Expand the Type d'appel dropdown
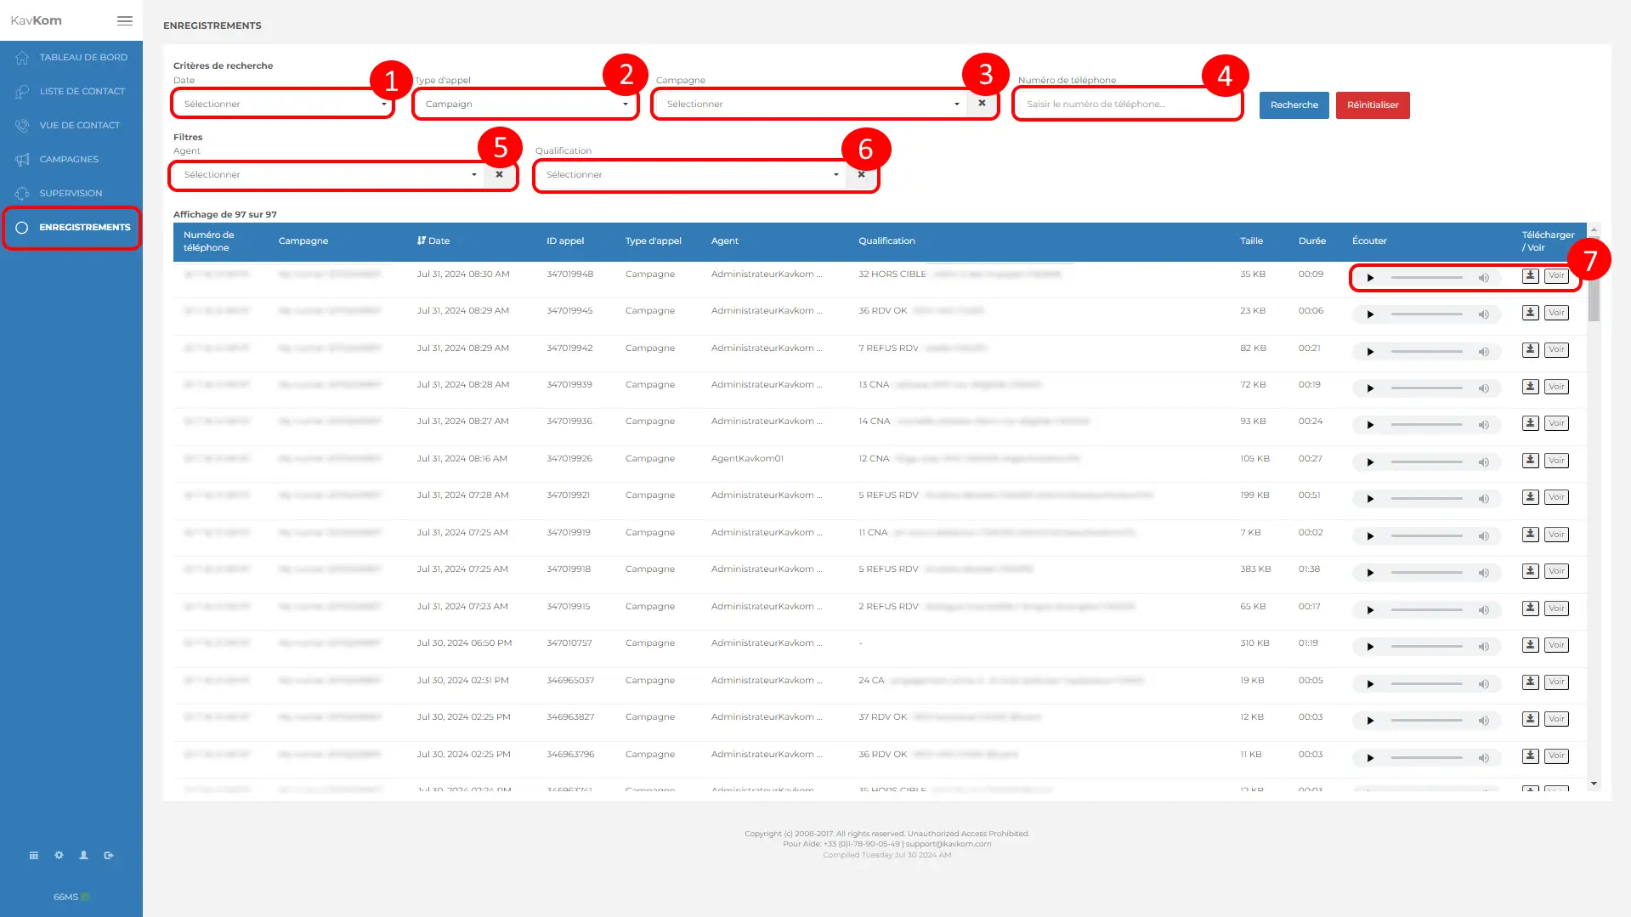The image size is (1631, 917). point(525,104)
